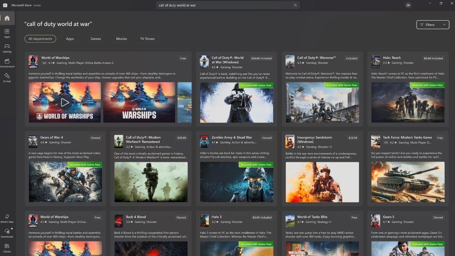Select the Home icon in the sidebar

point(7,18)
